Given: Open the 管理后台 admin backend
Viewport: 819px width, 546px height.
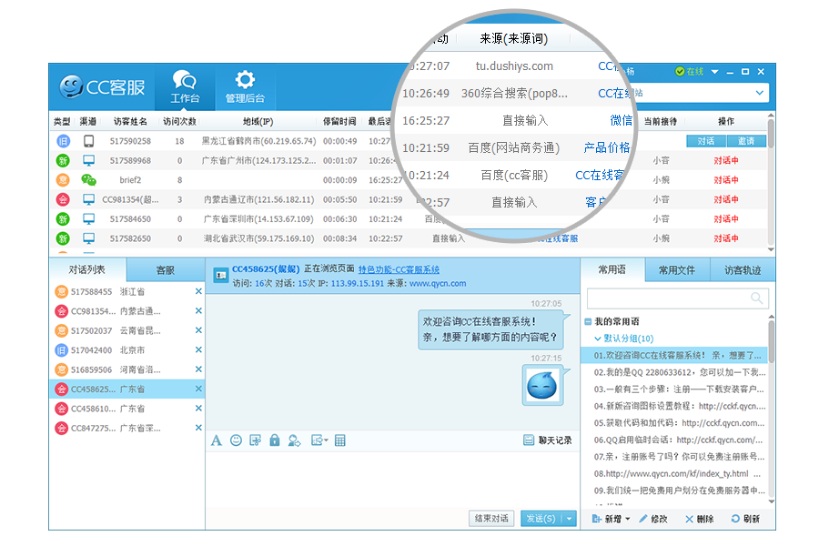Looking at the screenshot, I should 245,86.
